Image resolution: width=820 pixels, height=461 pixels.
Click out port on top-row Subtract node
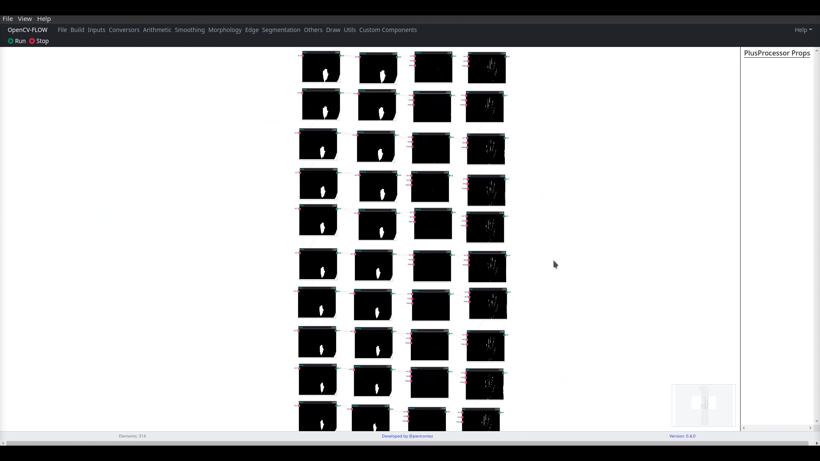click(x=452, y=56)
